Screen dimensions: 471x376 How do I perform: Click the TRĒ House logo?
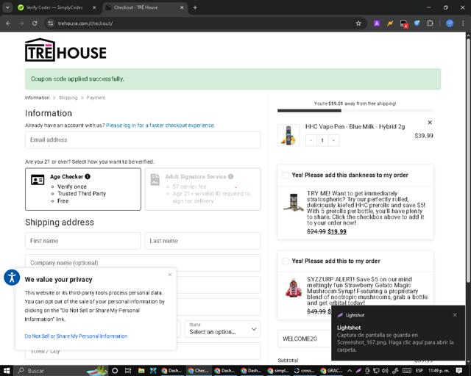click(x=65, y=50)
